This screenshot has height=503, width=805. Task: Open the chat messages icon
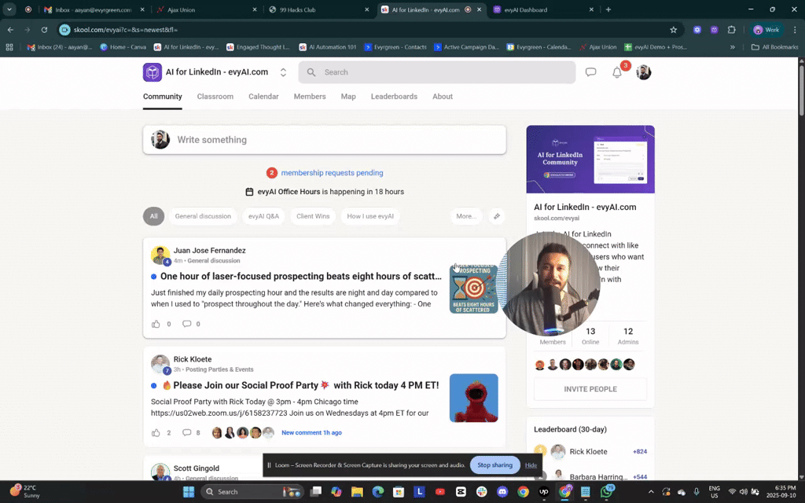pyautogui.click(x=590, y=72)
